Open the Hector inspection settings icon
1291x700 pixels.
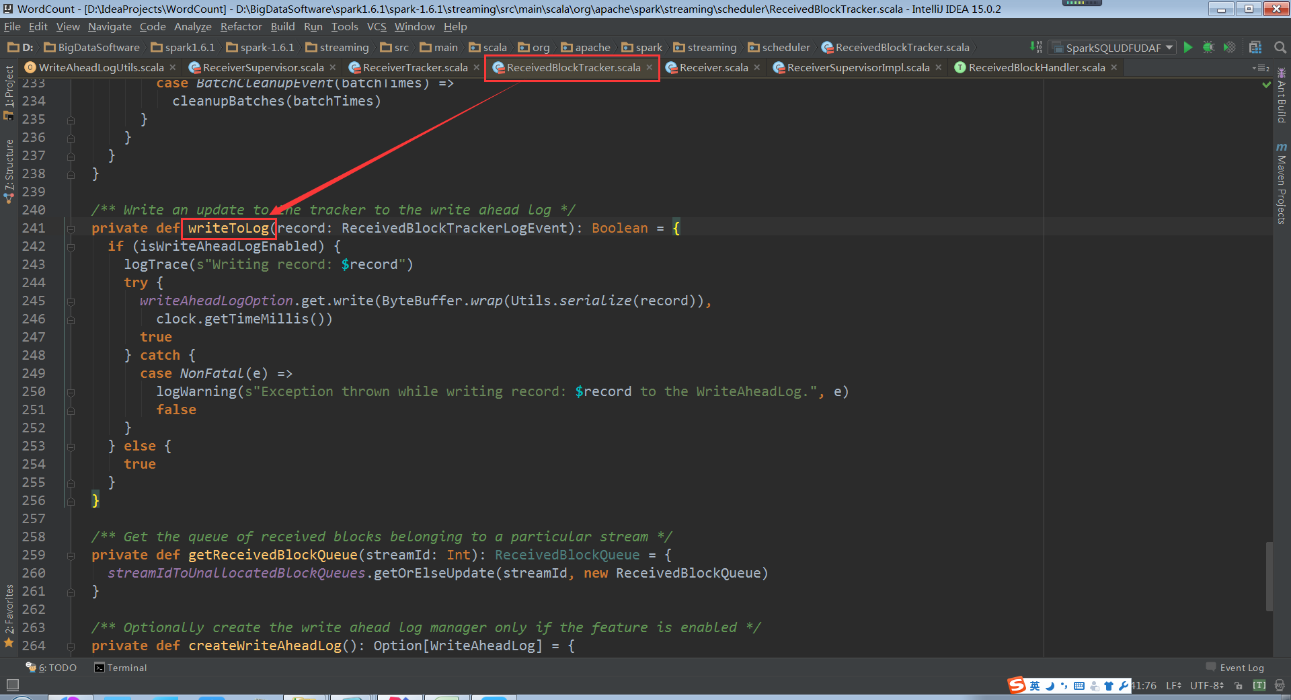point(1280,686)
